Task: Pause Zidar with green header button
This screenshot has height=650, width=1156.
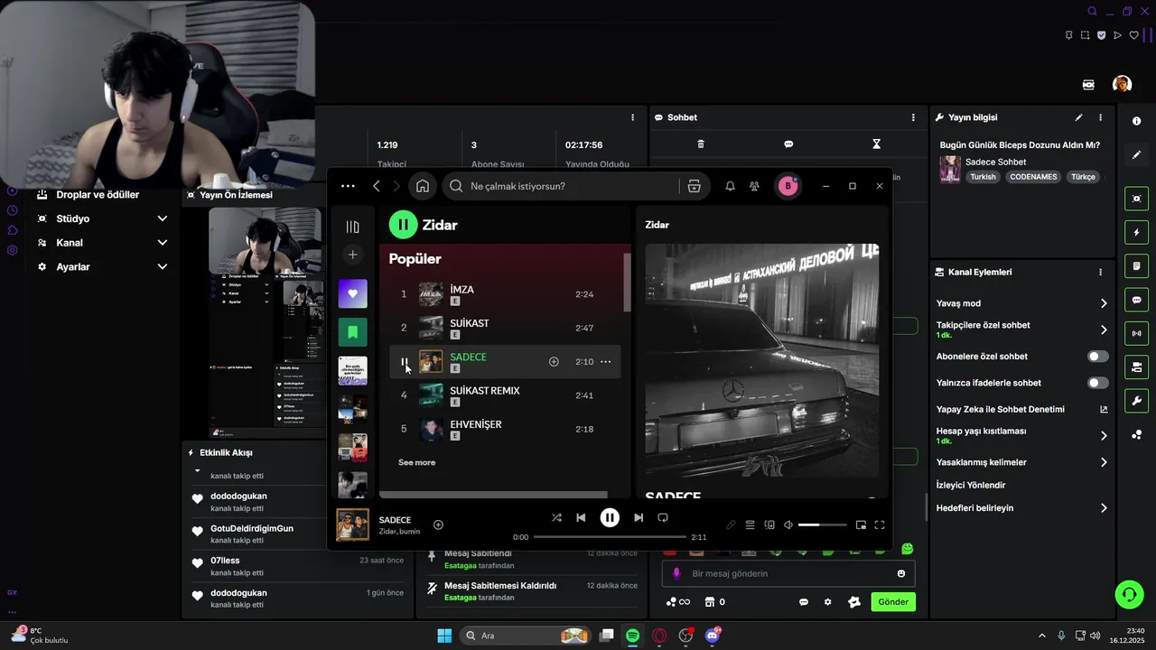Action: coord(403,225)
